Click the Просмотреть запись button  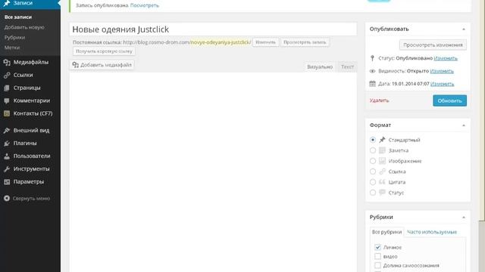[305, 42]
